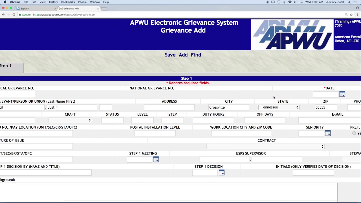Open a new browser tab
This screenshot has height=203, width=361.
click(104, 9)
